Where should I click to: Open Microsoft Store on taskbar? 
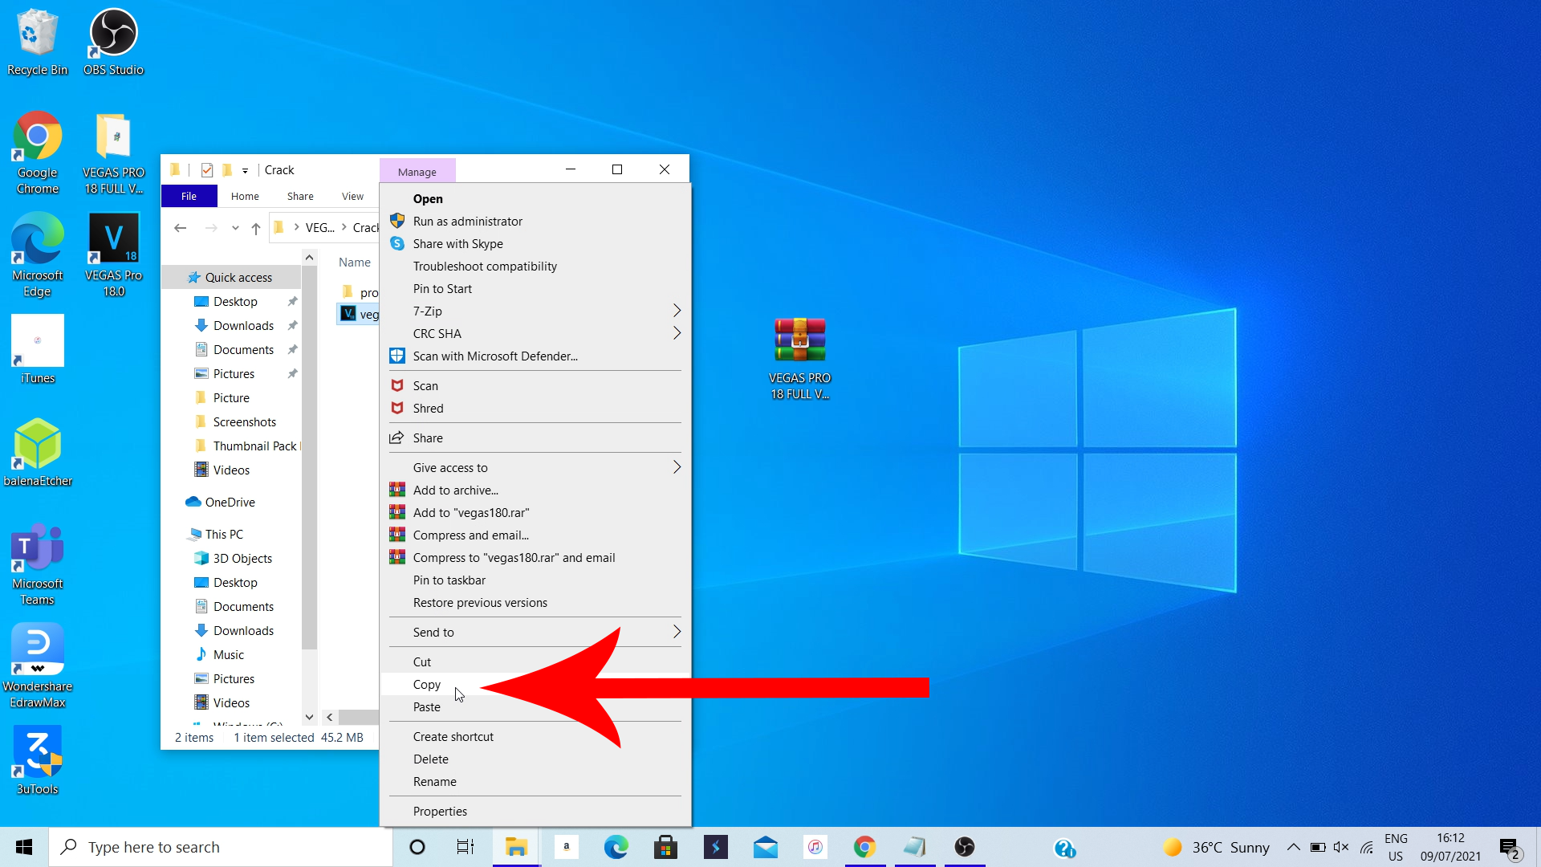tap(665, 847)
